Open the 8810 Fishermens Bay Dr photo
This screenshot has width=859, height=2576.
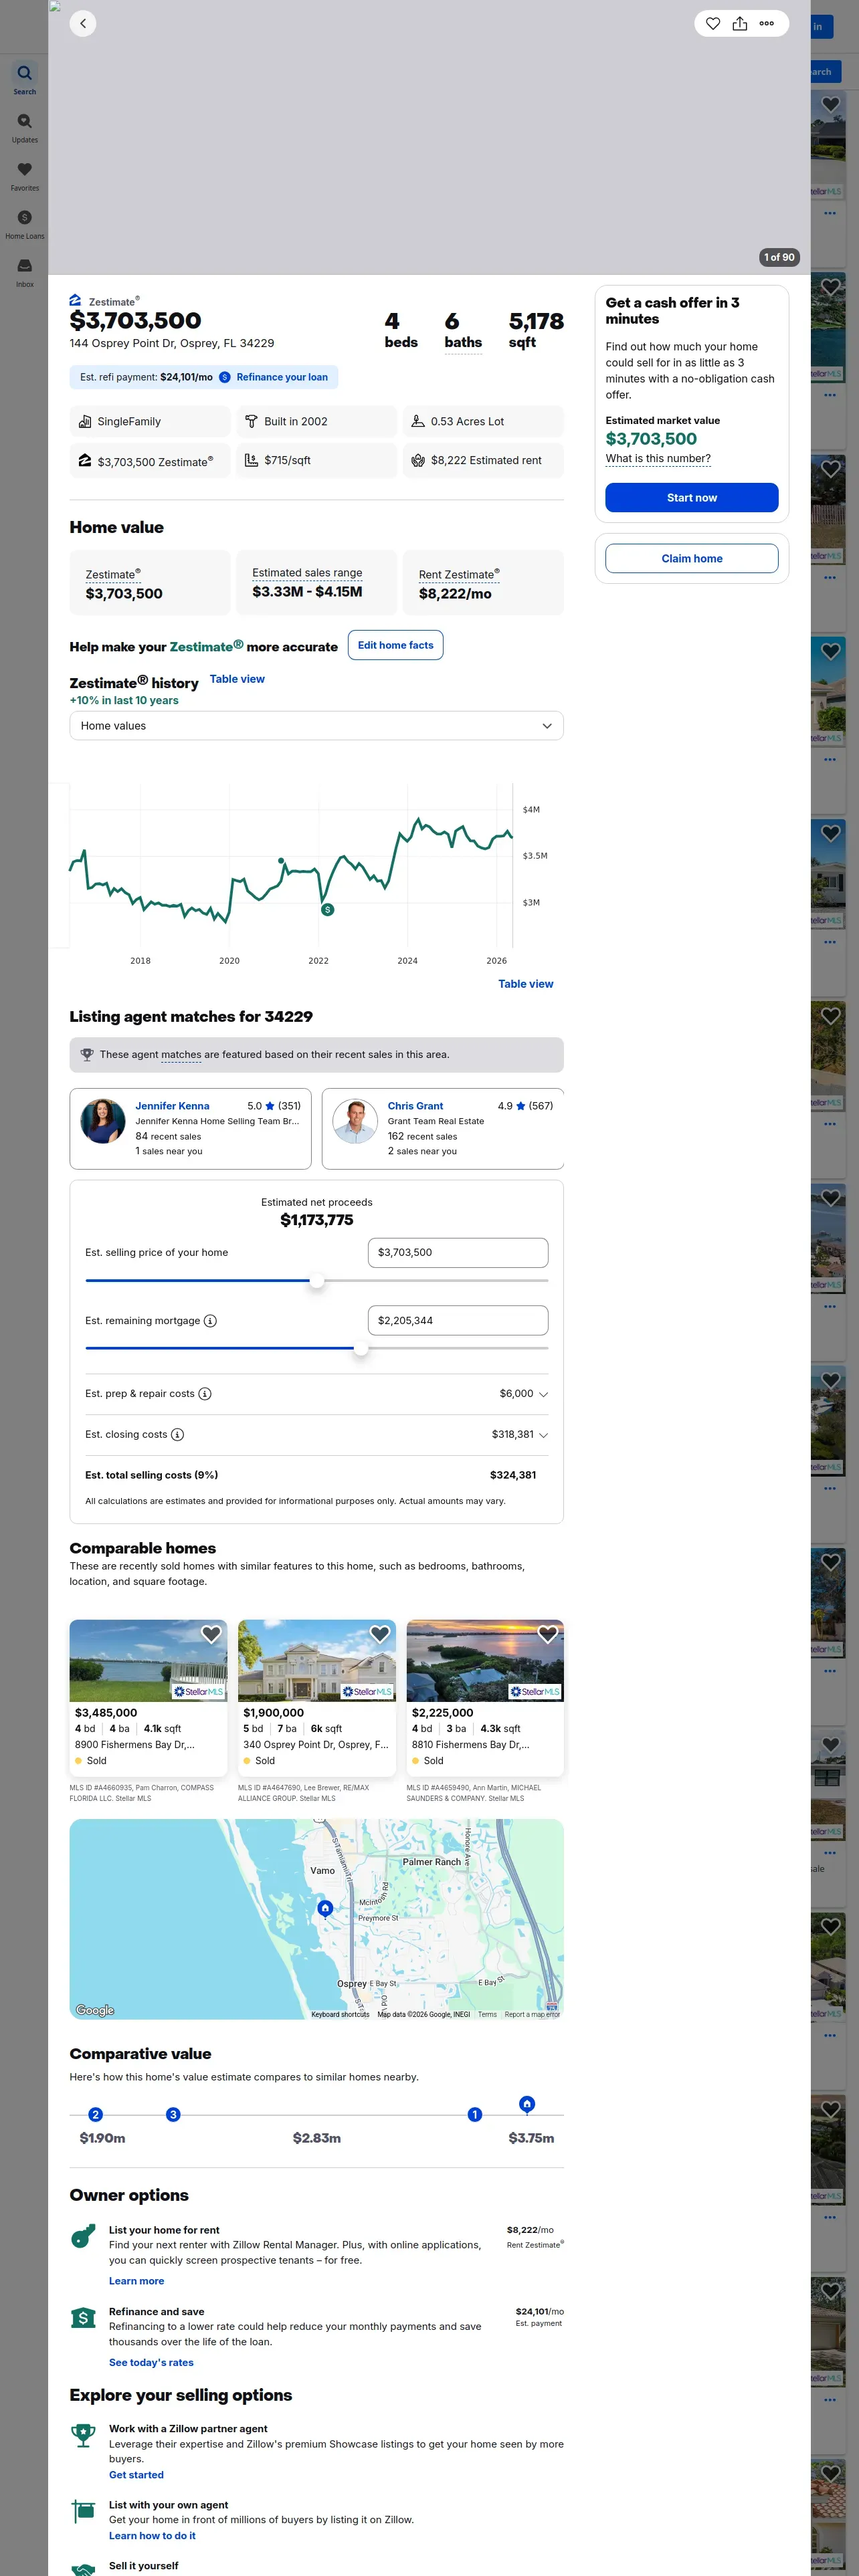(x=485, y=1661)
